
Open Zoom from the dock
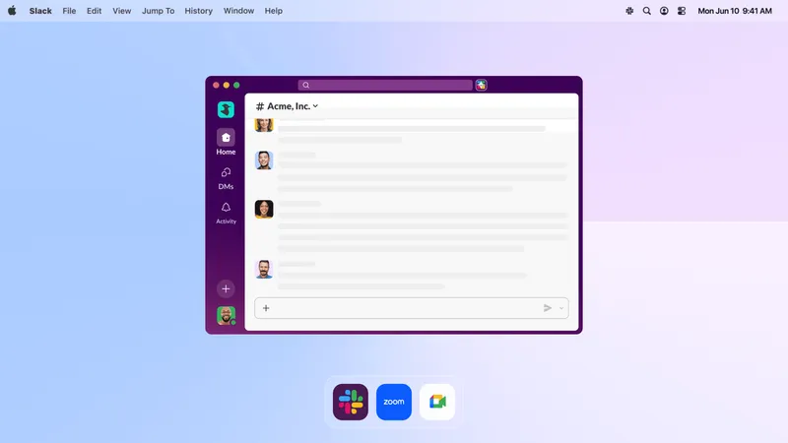tap(394, 402)
